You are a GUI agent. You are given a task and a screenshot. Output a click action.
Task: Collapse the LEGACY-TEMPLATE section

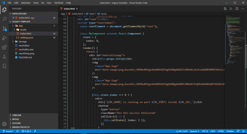(x=33, y=22)
